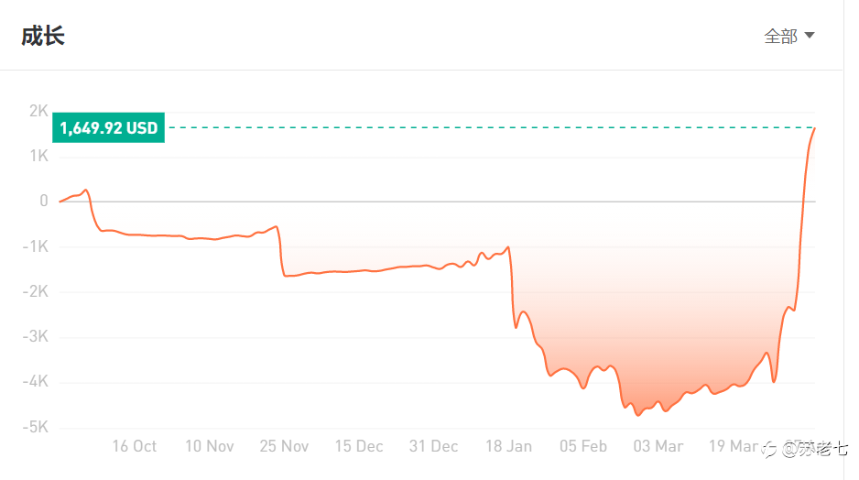
Task: Click the 2K y-axis label
Action: 38,111
